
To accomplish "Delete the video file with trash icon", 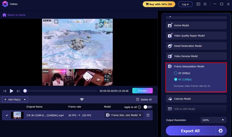I will coord(148,115).
